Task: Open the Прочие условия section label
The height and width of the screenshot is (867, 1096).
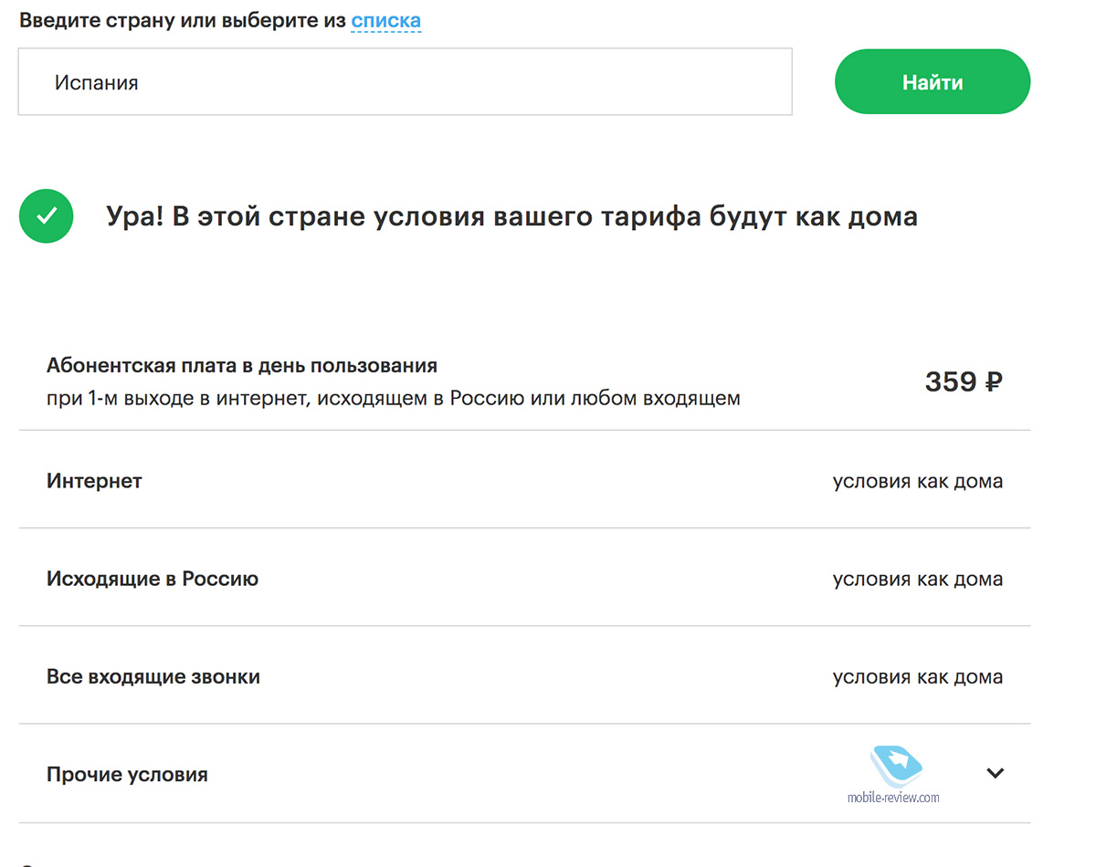Action: pyautogui.click(x=127, y=774)
